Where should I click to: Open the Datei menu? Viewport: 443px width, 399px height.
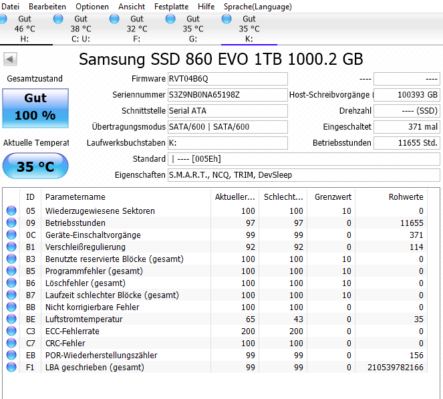pyautogui.click(x=10, y=7)
